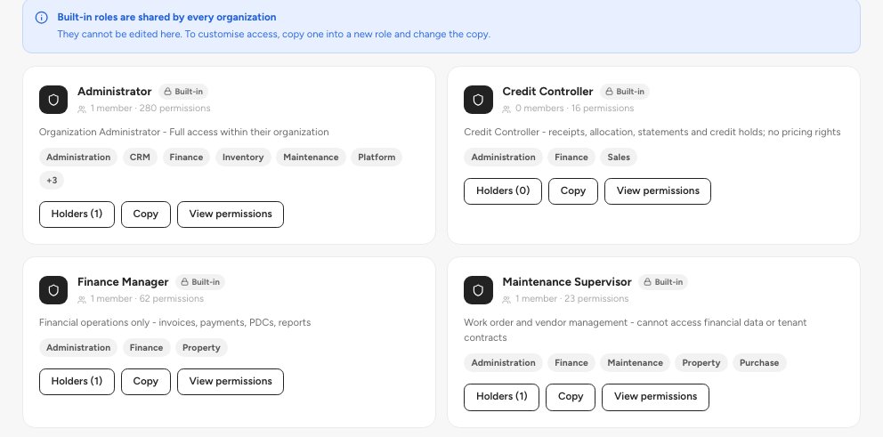Copy the Administrator role
883x437 pixels.
pyautogui.click(x=145, y=214)
